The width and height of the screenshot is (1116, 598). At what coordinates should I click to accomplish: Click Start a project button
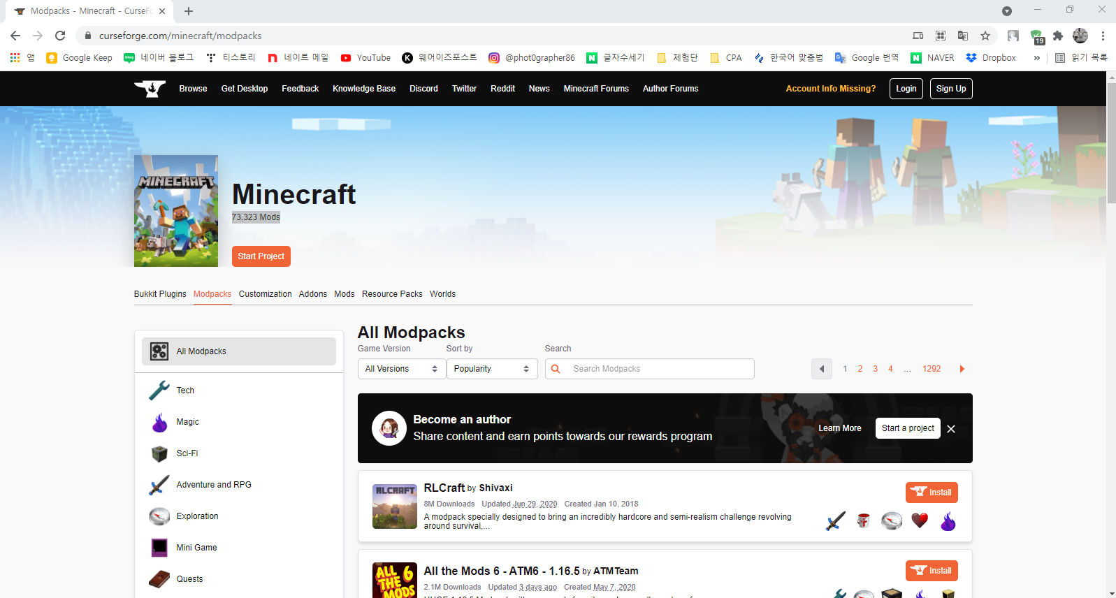pos(908,428)
